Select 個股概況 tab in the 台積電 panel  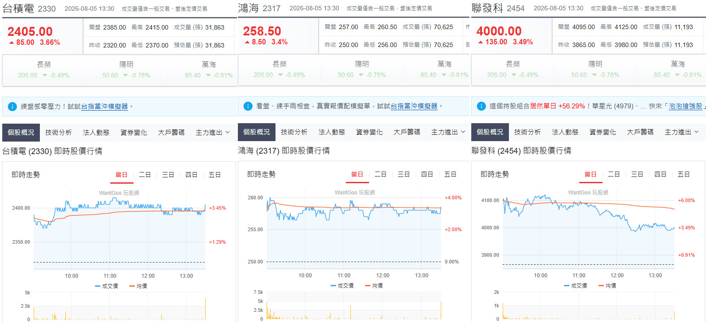pos(21,133)
